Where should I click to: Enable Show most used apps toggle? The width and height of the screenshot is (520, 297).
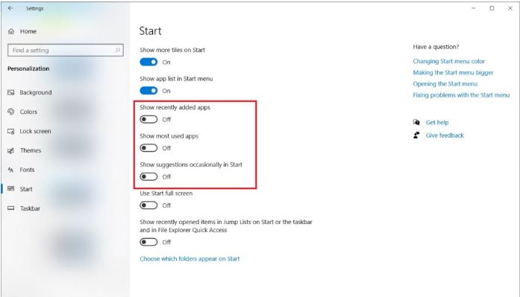click(x=148, y=148)
